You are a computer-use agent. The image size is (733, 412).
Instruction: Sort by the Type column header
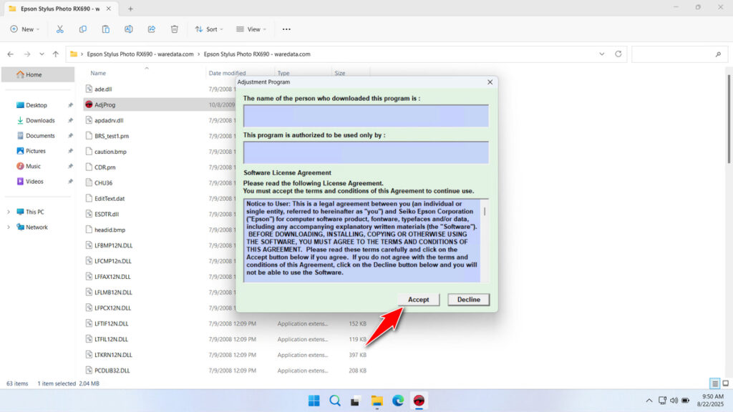pos(283,73)
